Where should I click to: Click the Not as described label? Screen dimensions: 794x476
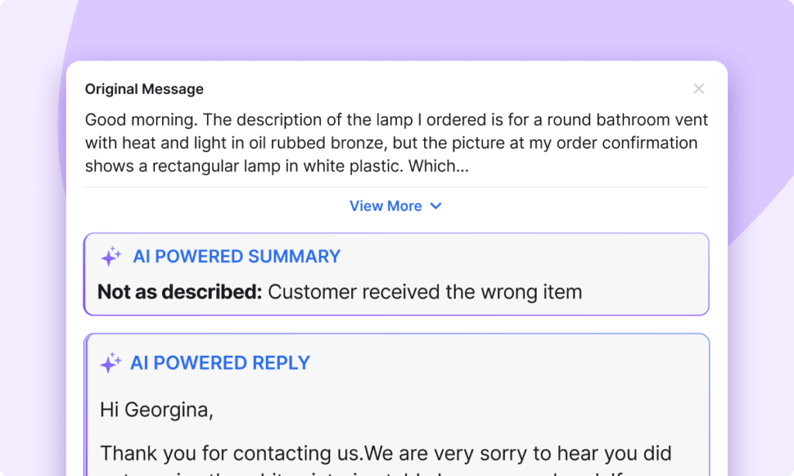pyautogui.click(x=180, y=291)
